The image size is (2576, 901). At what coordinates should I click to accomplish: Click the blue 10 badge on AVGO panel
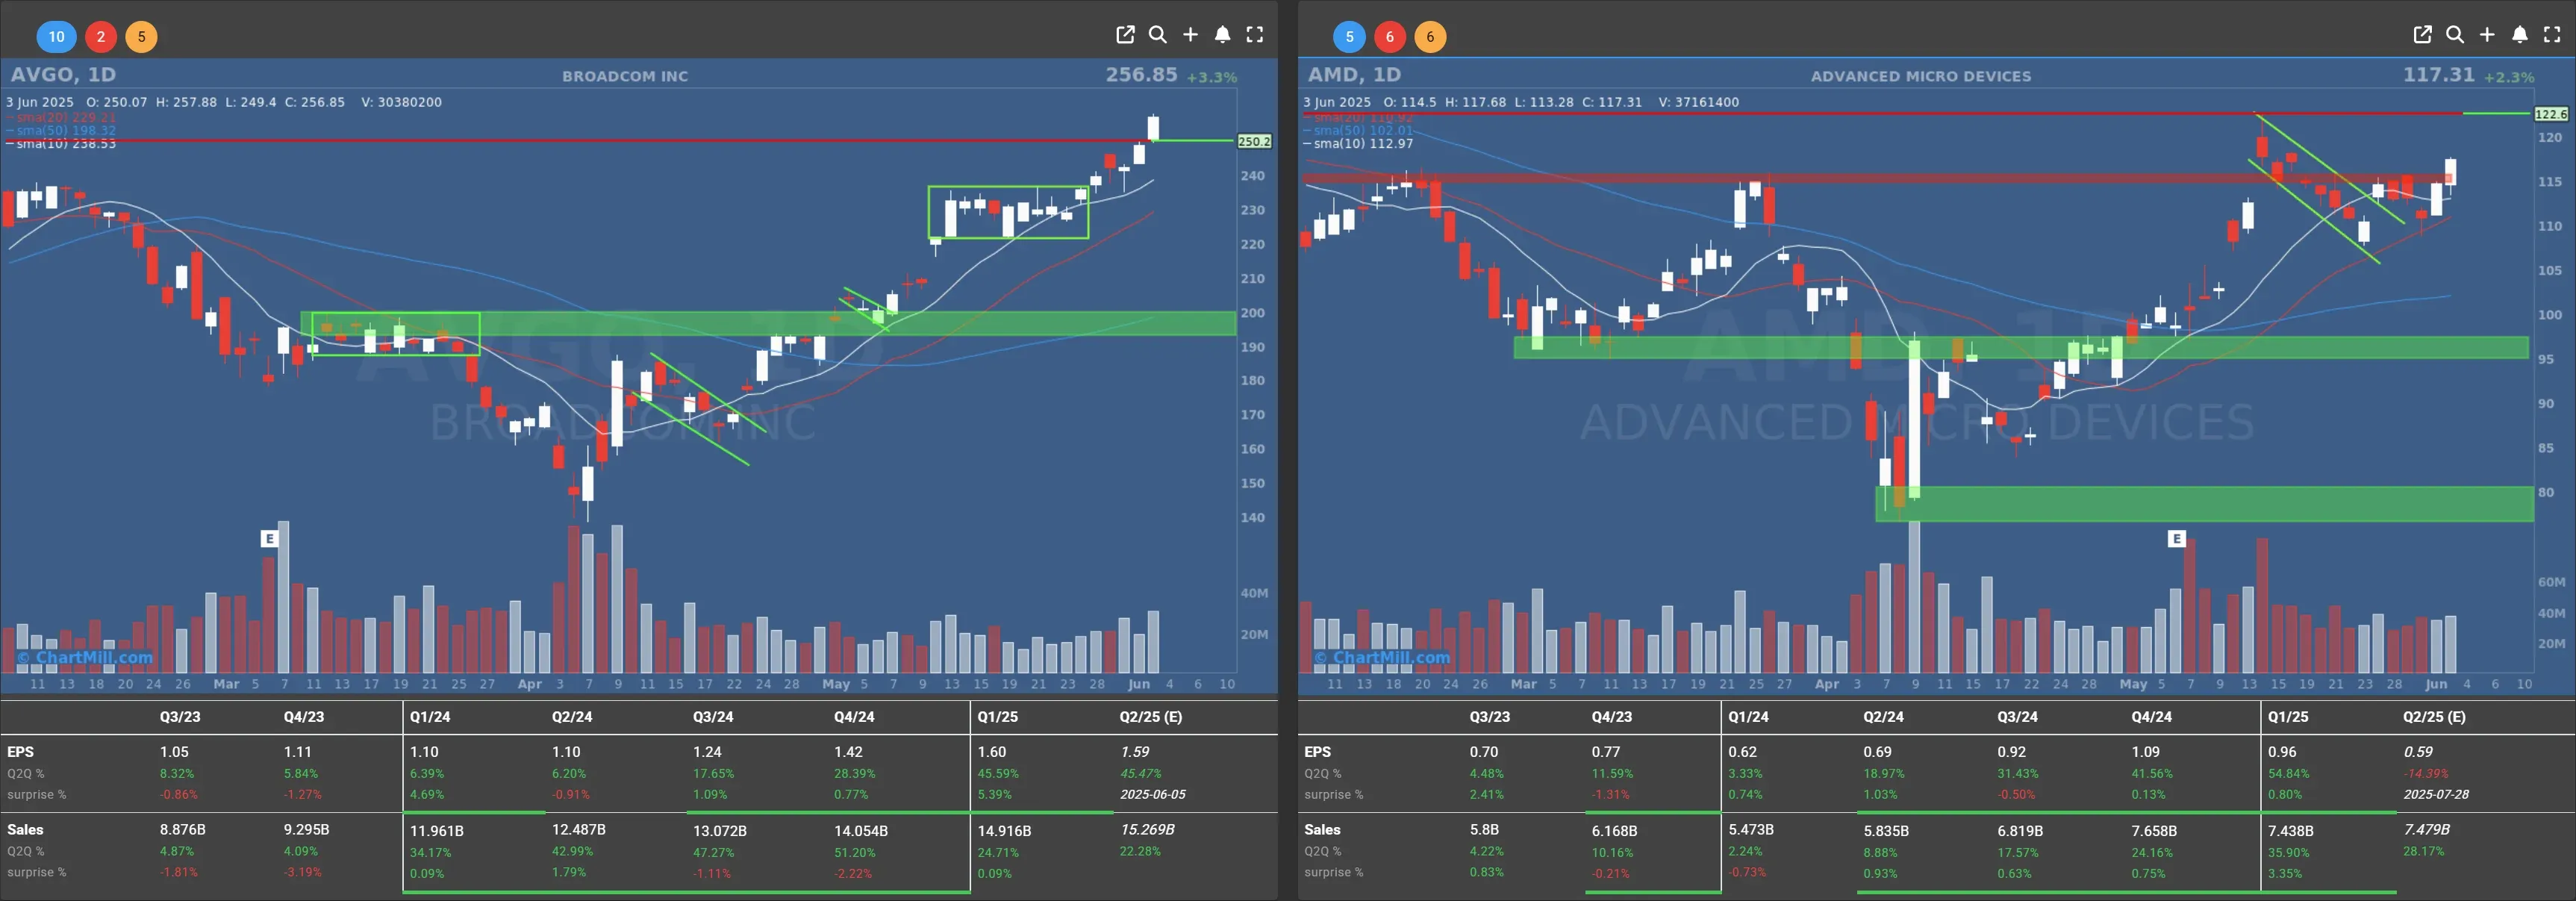pos(56,37)
